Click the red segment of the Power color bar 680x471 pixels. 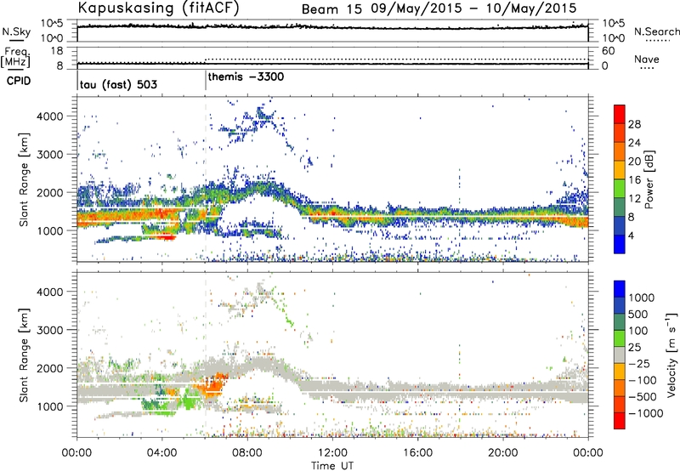coord(620,115)
